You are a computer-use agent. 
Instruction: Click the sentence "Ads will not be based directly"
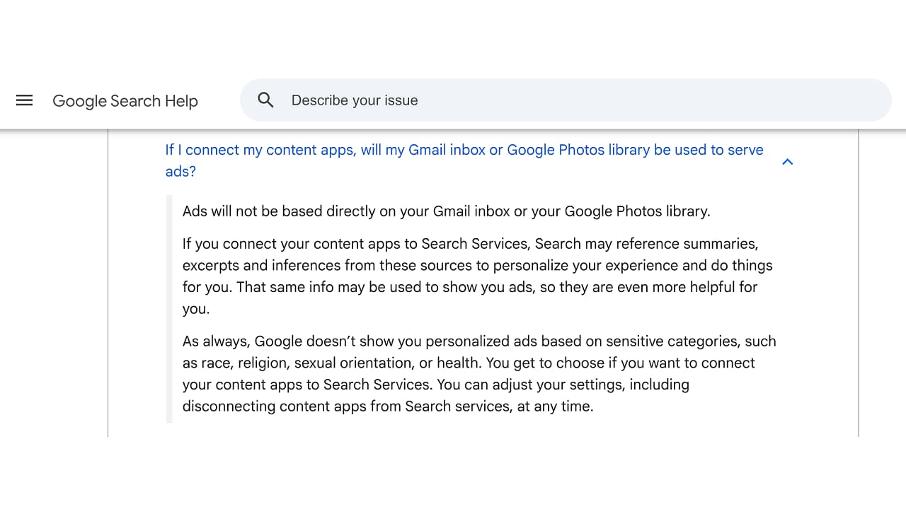pos(446,211)
